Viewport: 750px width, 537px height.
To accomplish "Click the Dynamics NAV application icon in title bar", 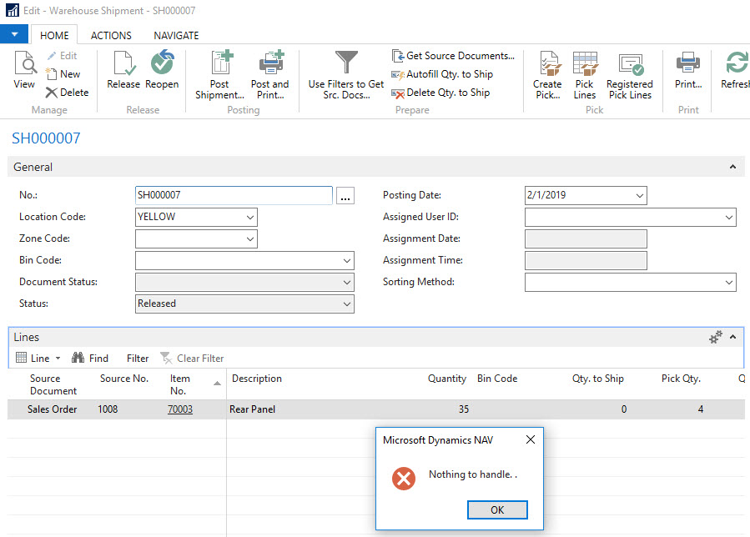I will [13, 10].
